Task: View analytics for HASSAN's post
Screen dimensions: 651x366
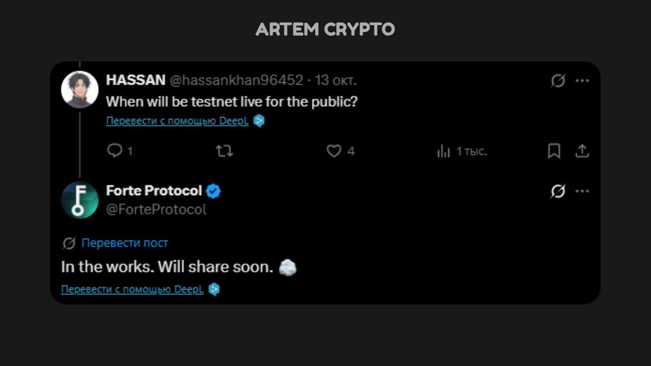Action: point(444,151)
